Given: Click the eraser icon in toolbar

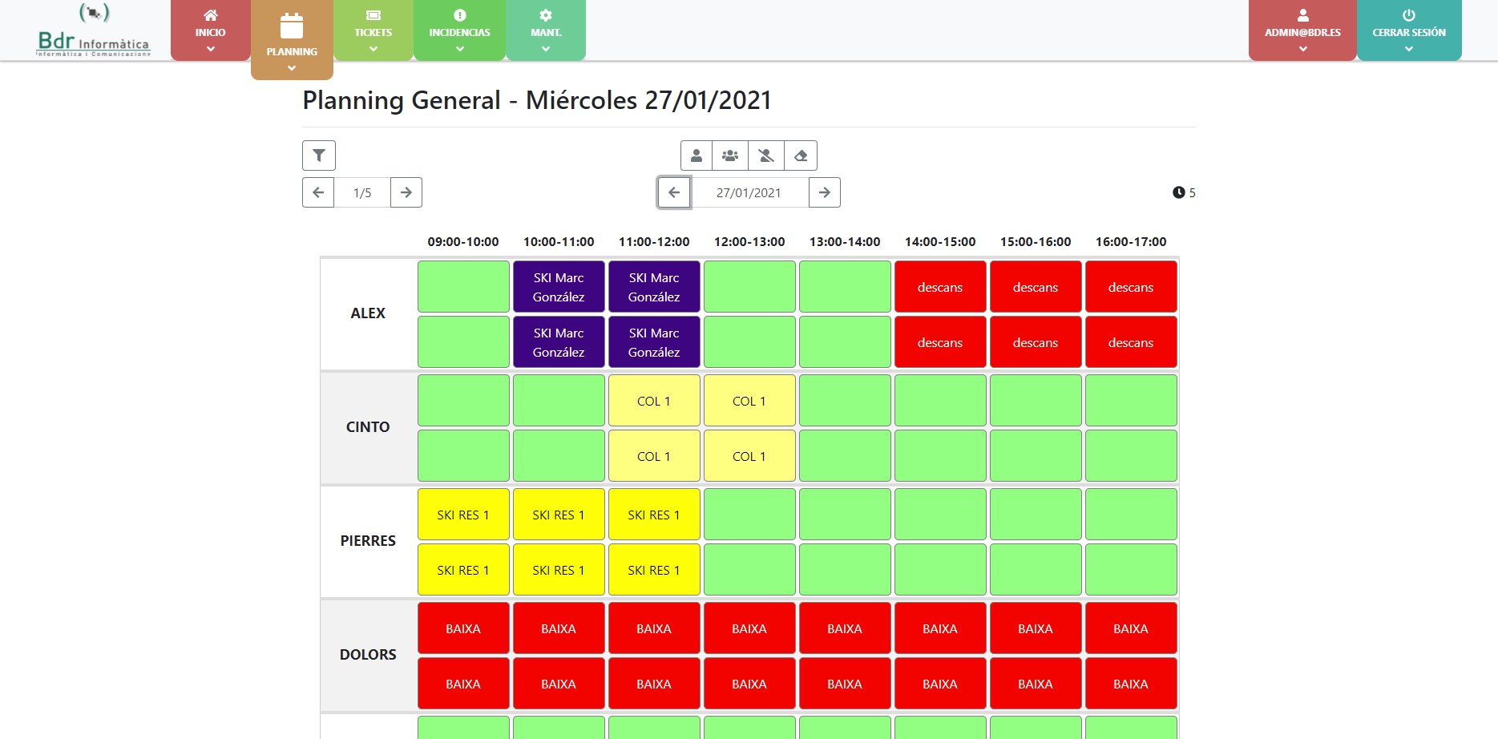Looking at the screenshot, I should pyautogui.click(x=801, y=155).
